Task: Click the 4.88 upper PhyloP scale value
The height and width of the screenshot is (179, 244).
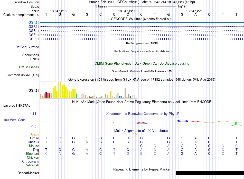Action: [x=33, y=114]
